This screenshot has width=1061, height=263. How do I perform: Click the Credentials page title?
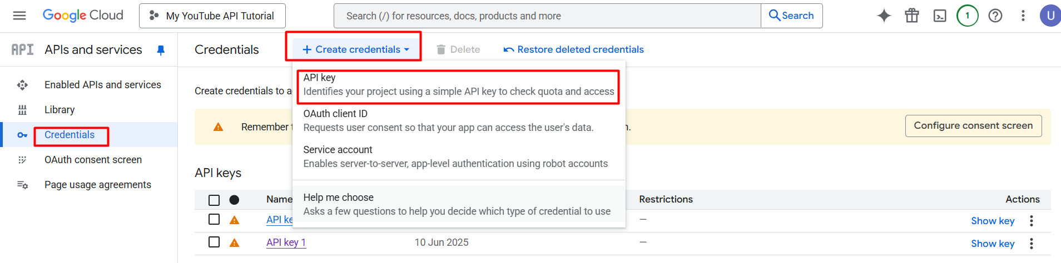(x=227, y=50)
